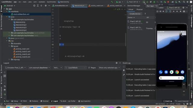The image size is (193, 108).
Task: Open Play Store on emulator home screen
Action: (x=172, y=72)
